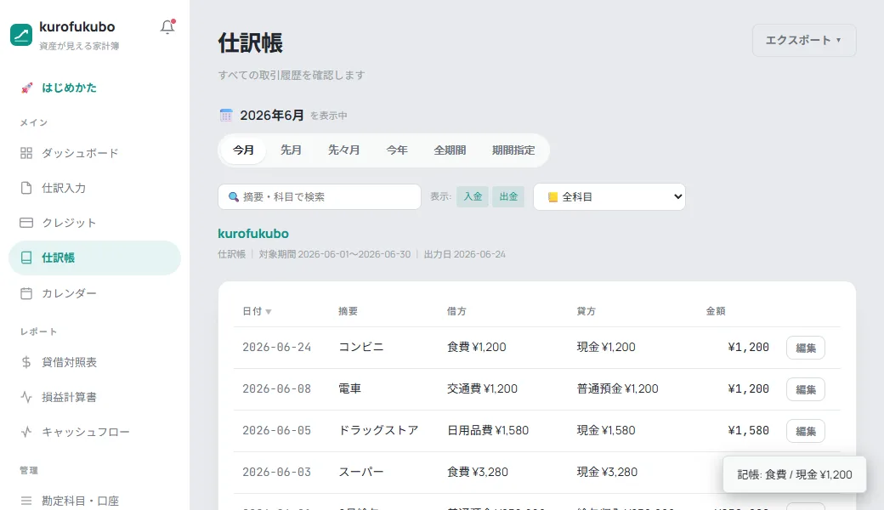884x510 pixels.
Task: Click the 摘要・科目で検索 search field
Action: pyautogui.click(x=320, y=196)
